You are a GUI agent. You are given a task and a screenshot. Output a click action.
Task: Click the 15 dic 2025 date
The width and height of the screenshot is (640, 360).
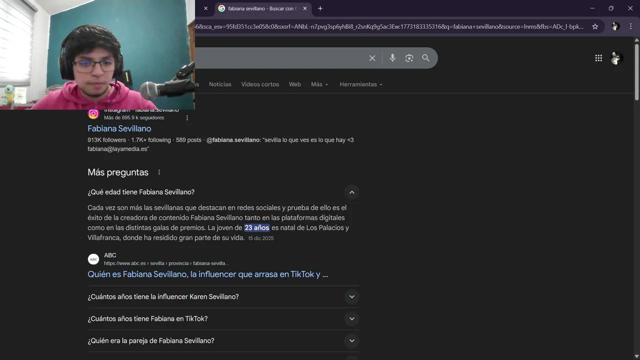click(261, 238)
